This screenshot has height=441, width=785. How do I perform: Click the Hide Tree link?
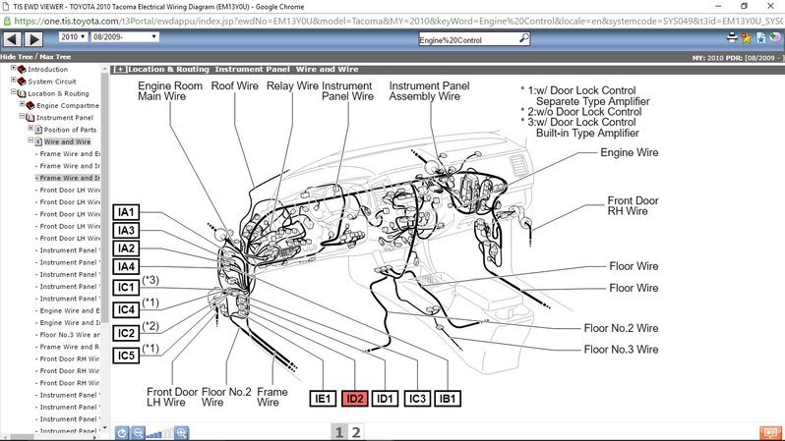[x=17, y=57]
